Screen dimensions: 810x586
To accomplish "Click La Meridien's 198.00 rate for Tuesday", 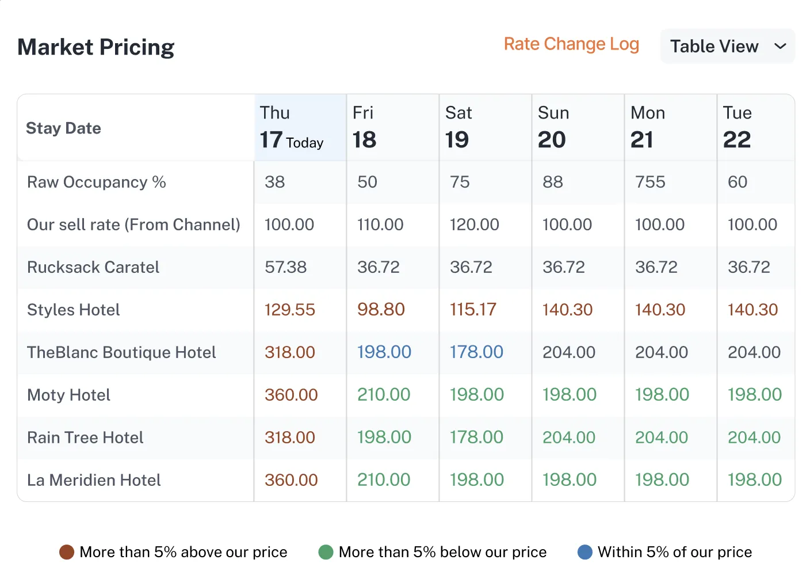I will coord(754,480).
